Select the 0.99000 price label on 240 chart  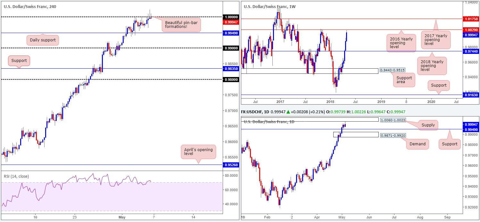(231, 48)
